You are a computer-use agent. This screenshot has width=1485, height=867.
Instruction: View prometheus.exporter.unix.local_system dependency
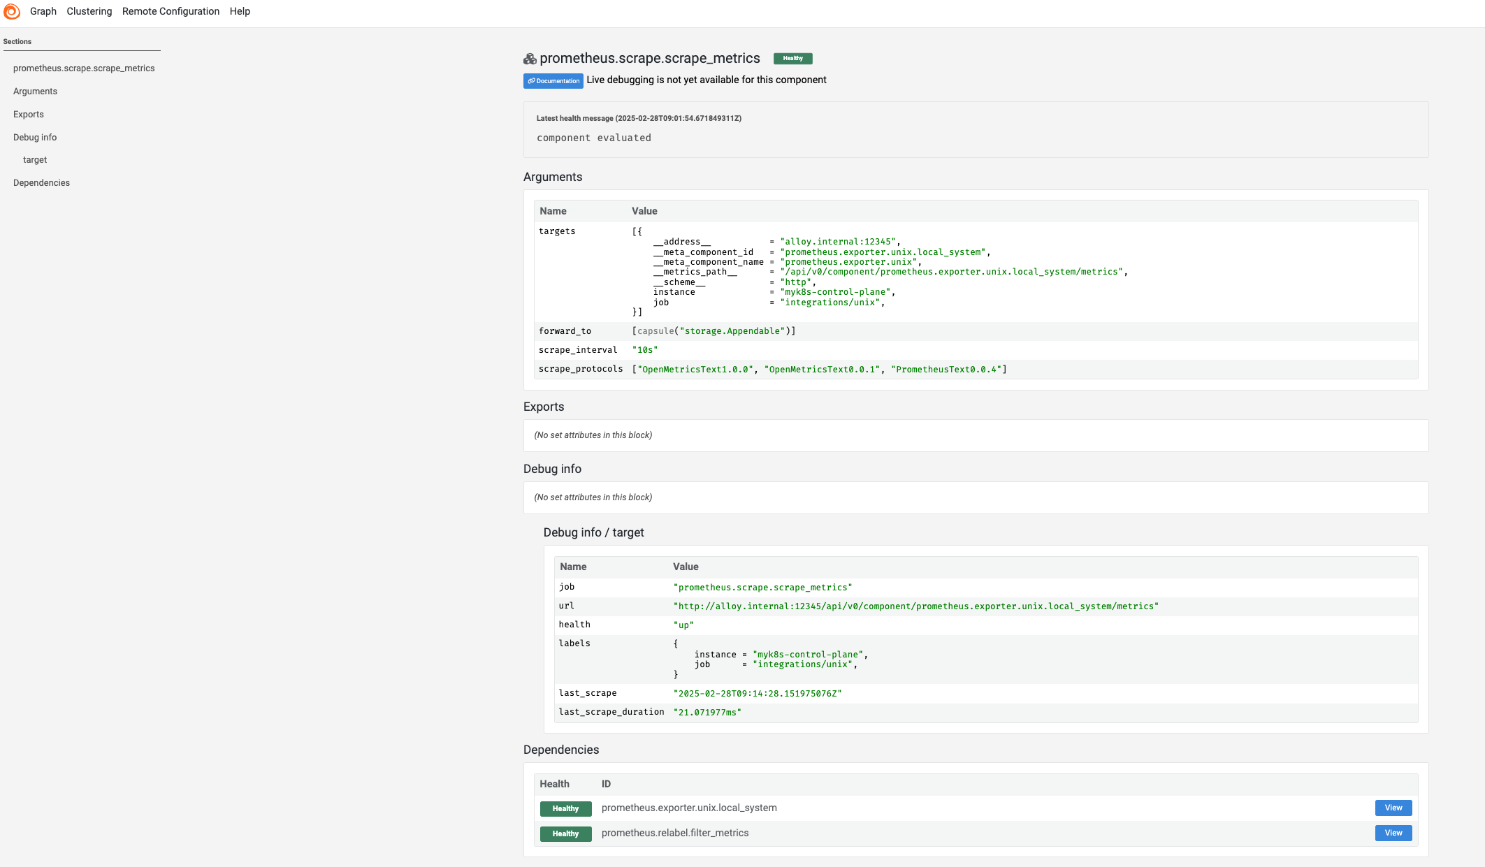coord(1393,808)
